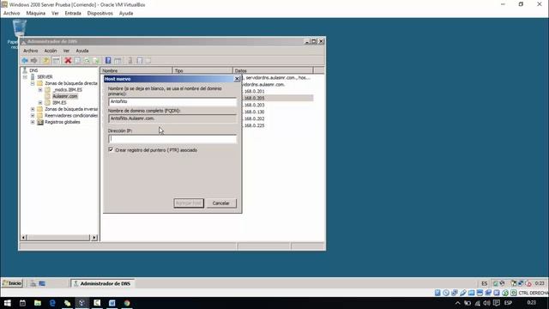
Task: Click the tree pane scrollbar right arrow
Action: (94, 238)
